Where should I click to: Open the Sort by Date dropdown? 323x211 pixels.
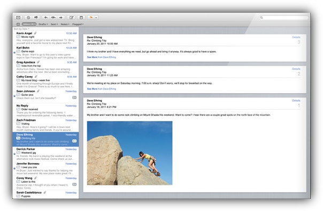tap(21, 29)
